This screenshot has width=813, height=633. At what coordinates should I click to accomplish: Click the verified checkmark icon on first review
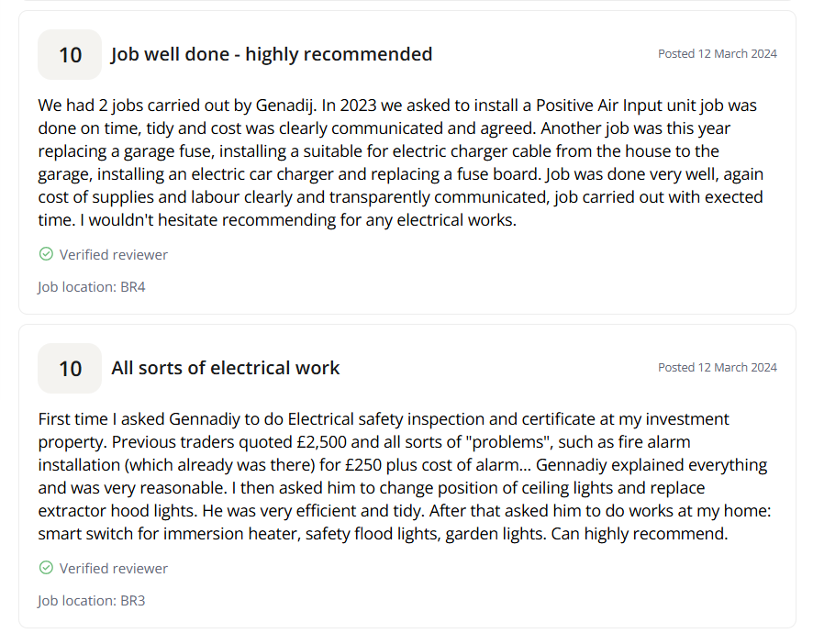click(46, 254)
